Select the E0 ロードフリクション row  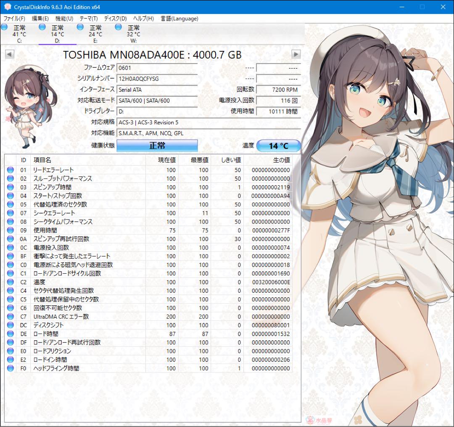[x=148, y=351]
